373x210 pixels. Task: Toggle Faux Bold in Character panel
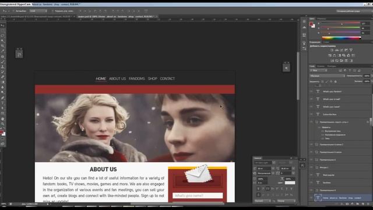point(259,189)
